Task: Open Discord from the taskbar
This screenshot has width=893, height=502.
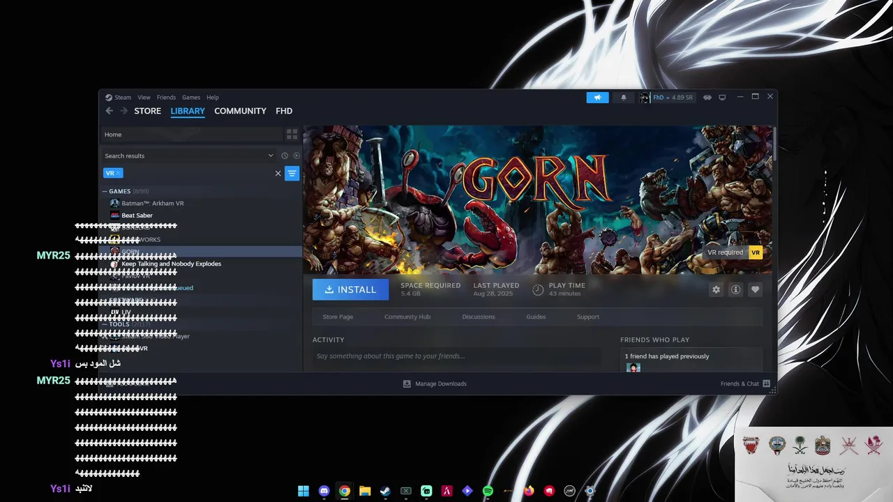Action: click(x=324, y=491)
